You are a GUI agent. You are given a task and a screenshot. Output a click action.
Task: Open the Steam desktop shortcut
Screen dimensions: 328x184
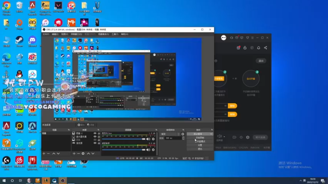coord(19,41)
